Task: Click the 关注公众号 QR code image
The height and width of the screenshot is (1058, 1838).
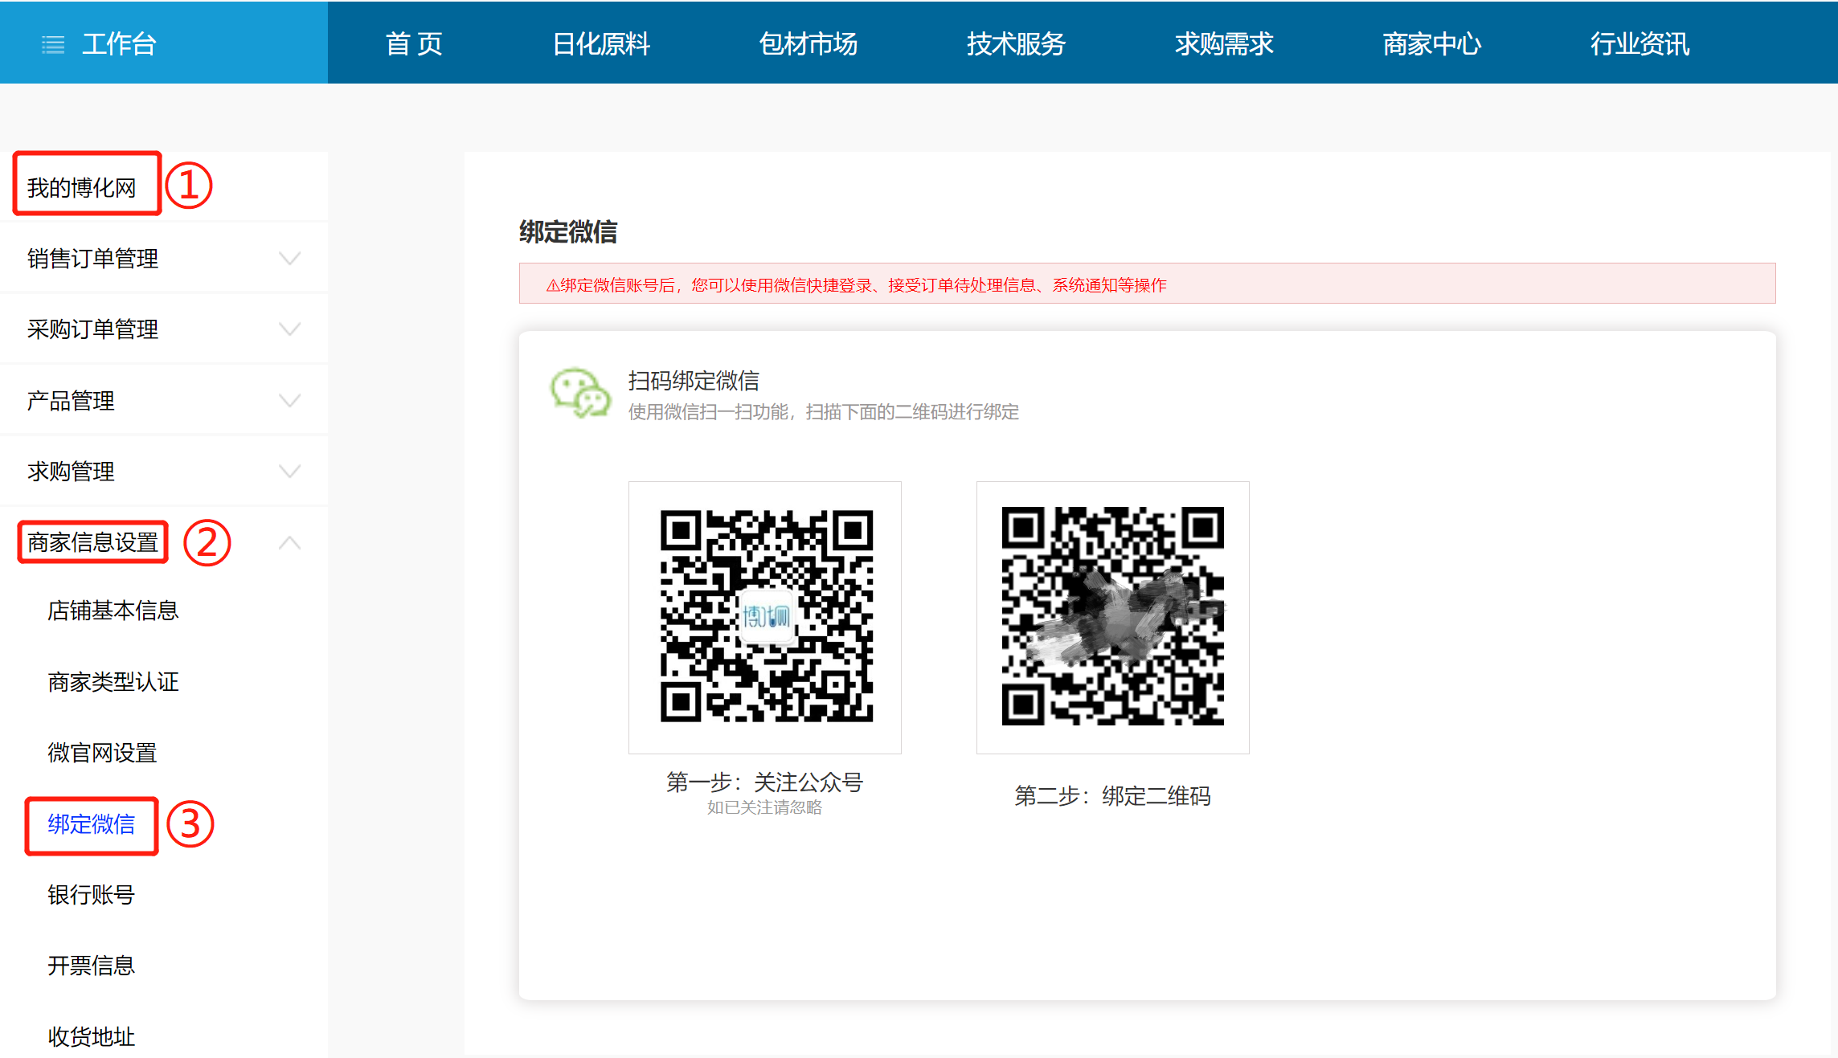Action: 766,616
